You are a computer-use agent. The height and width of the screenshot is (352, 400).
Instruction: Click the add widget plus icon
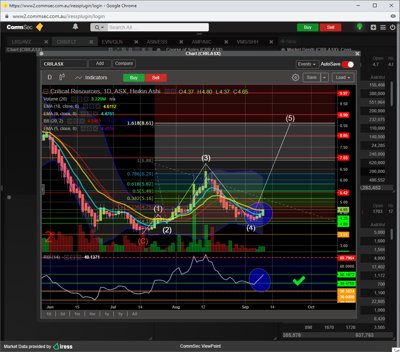coord(373,27)
